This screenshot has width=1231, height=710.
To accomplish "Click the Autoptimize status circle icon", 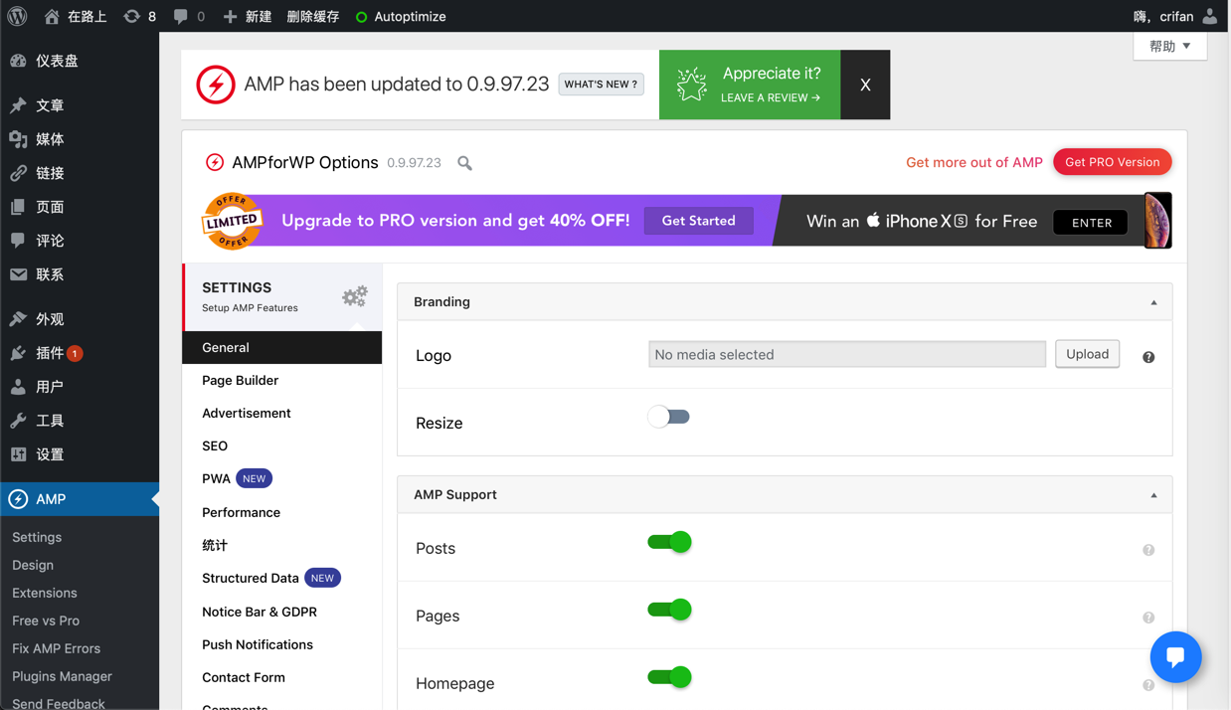I will click(362, 17).
